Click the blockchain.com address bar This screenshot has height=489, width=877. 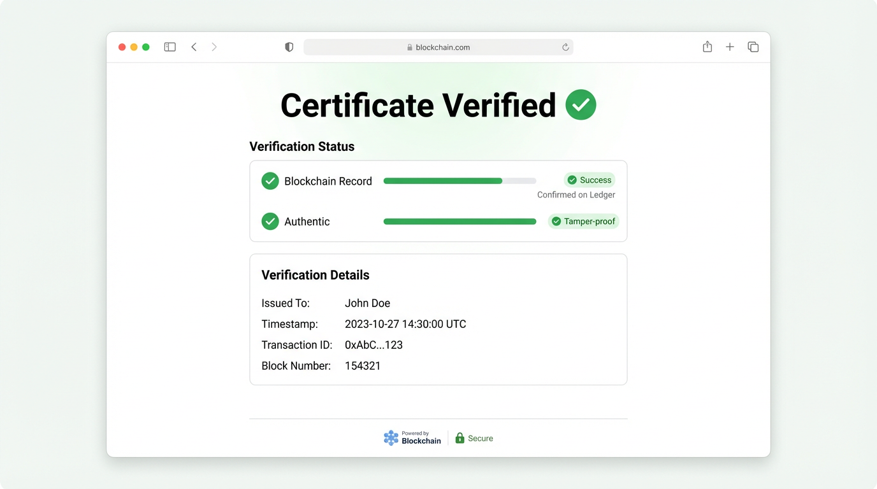point(438,46)
